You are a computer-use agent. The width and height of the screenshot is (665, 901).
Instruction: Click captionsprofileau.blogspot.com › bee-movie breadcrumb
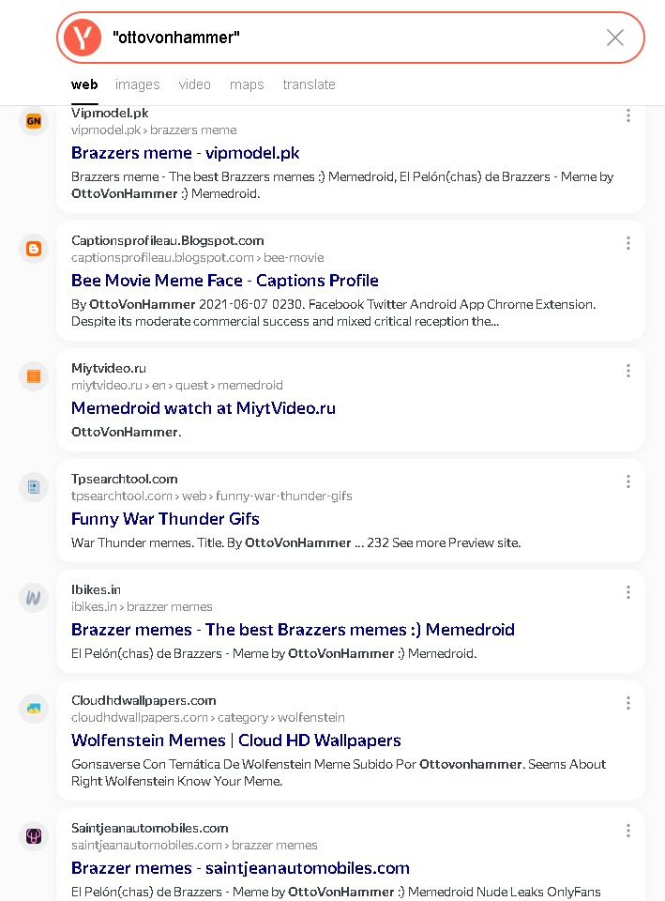click(198, 257)
